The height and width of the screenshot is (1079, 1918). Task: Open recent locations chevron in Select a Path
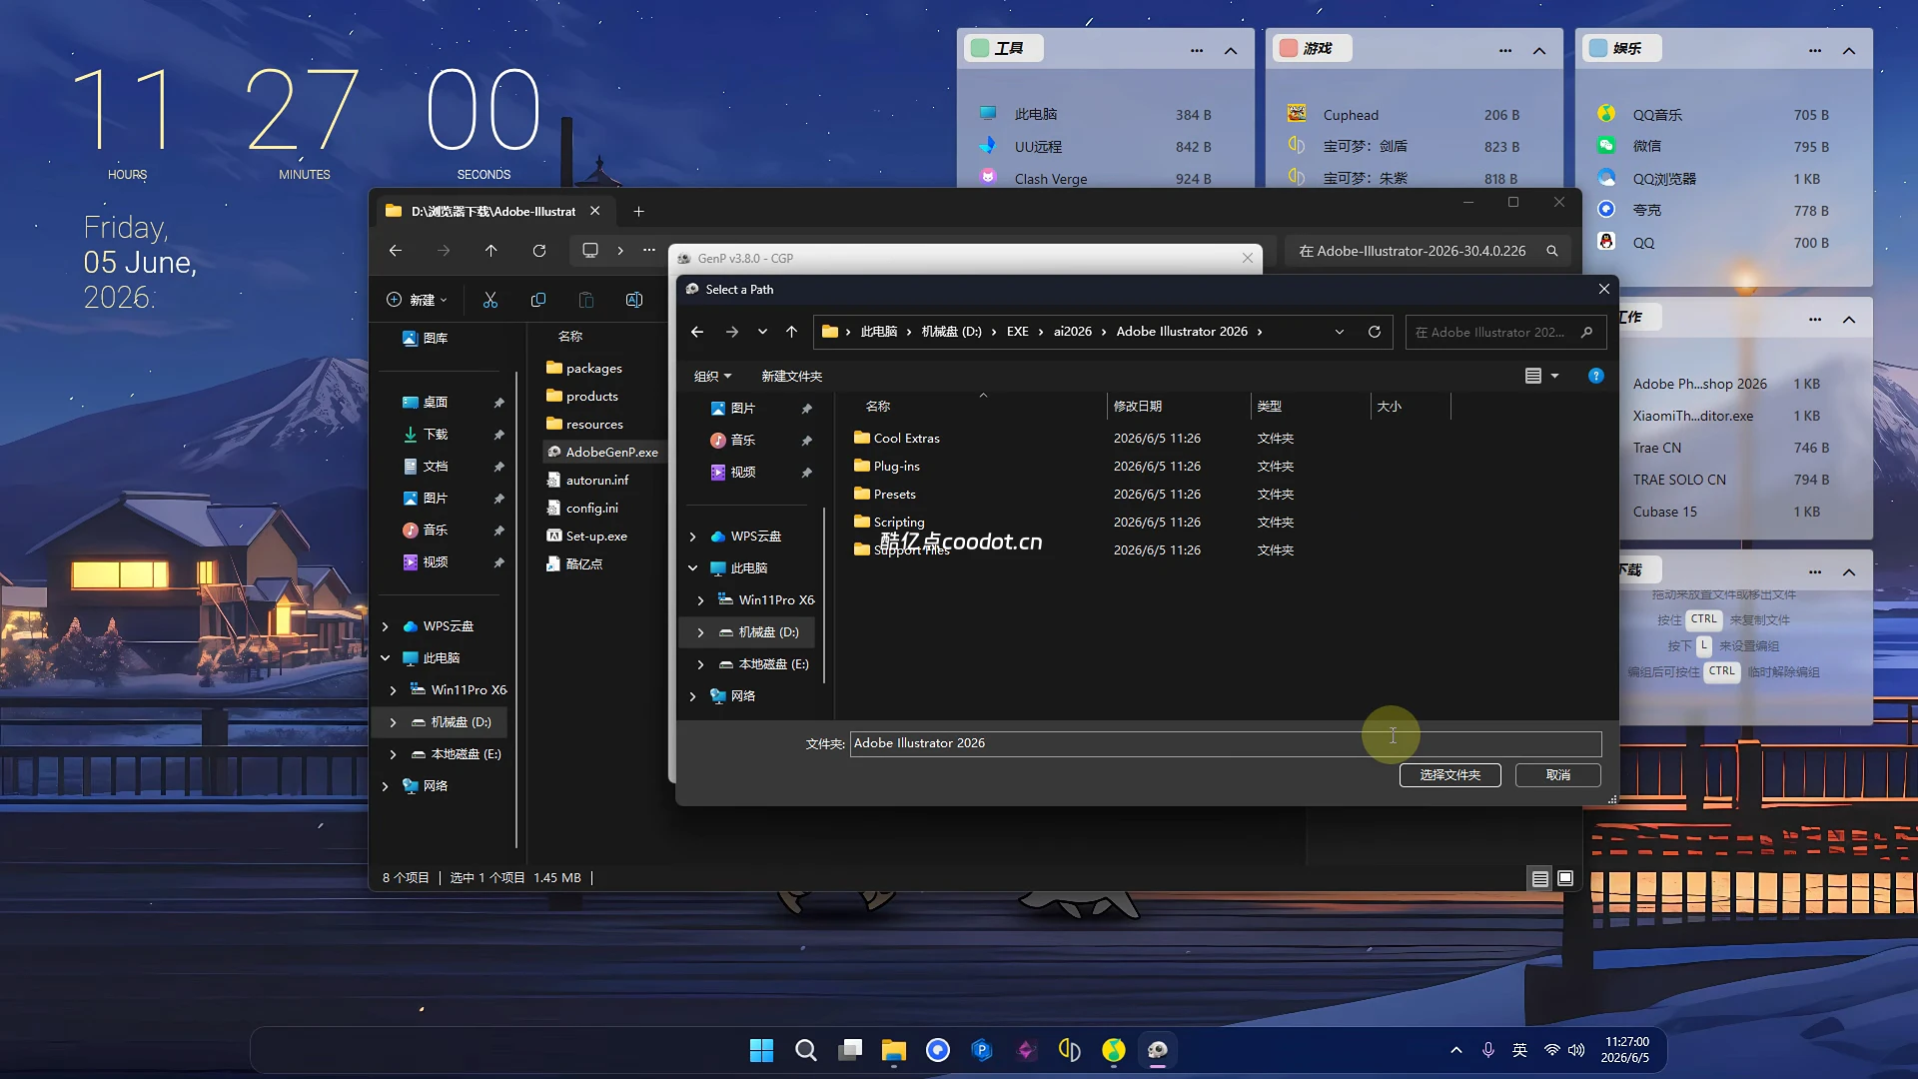click(x=762, y=332)
